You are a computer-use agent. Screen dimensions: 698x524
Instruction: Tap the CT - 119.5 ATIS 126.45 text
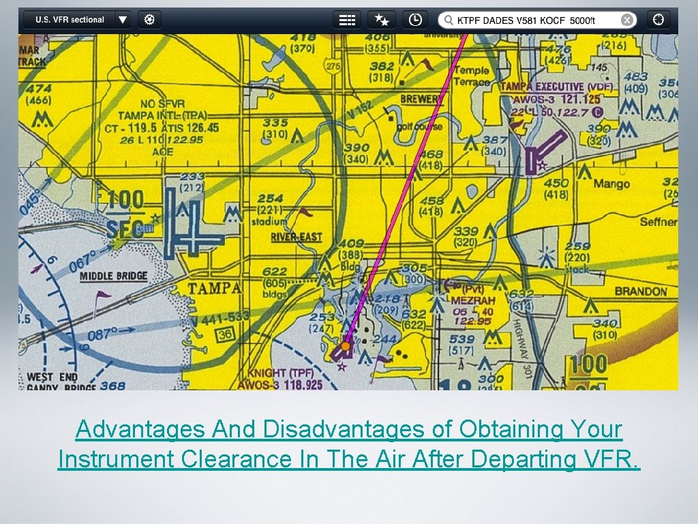(162, 128)
